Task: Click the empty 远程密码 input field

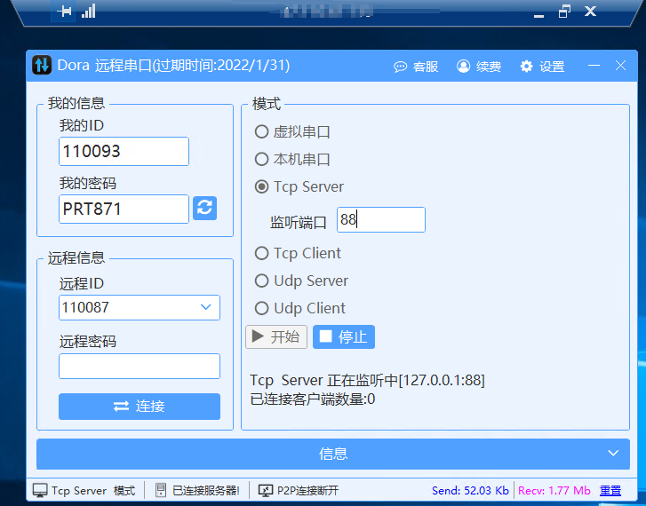Action: click(140, 366)
